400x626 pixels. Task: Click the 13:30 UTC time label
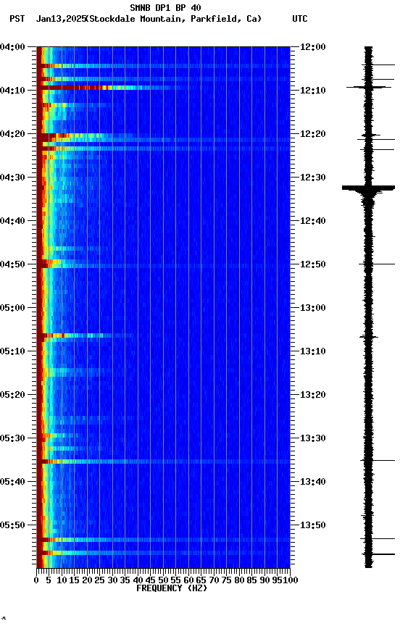[313, 438]
